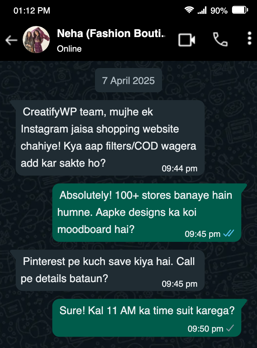Tap the Wi-Fi status icon

[189, 10]
